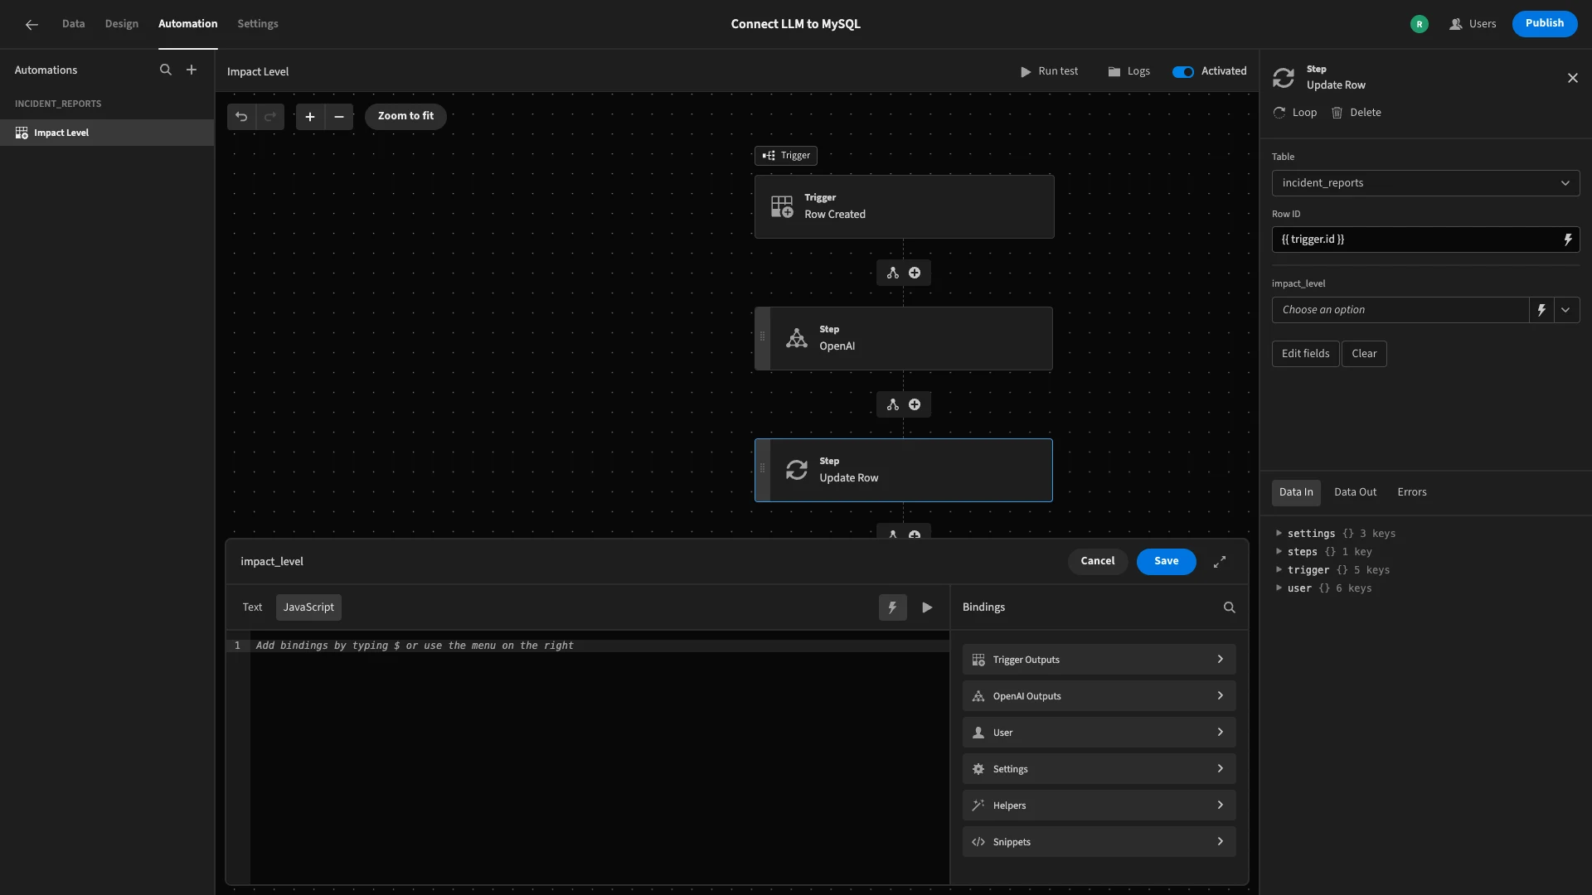Switch to the Data Out tab
Image resolution: width=1592 pixels, height=895 pixels.
1356,492
